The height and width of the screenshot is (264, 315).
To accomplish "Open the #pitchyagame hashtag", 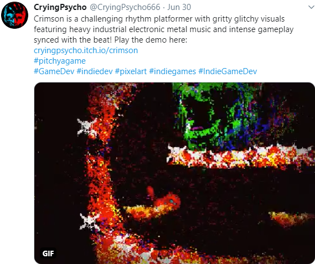I will tap(60, 61).
